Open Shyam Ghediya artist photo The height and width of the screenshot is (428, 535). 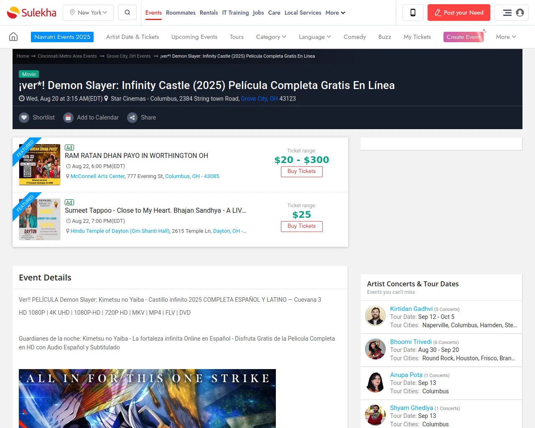pos(375,415)
